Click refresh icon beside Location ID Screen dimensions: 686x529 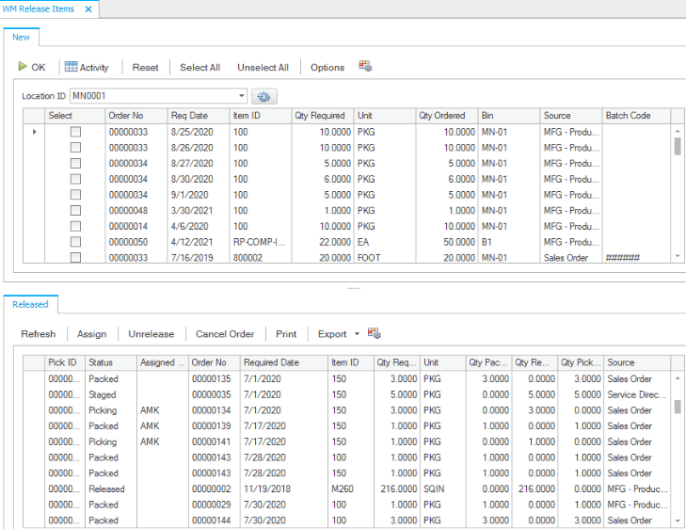pyautogui.click(x=263, y=96)
